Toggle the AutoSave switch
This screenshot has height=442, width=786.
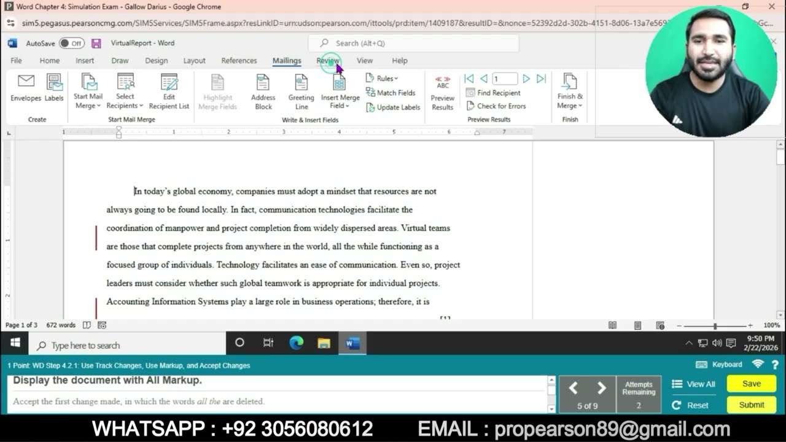point(72,44)
